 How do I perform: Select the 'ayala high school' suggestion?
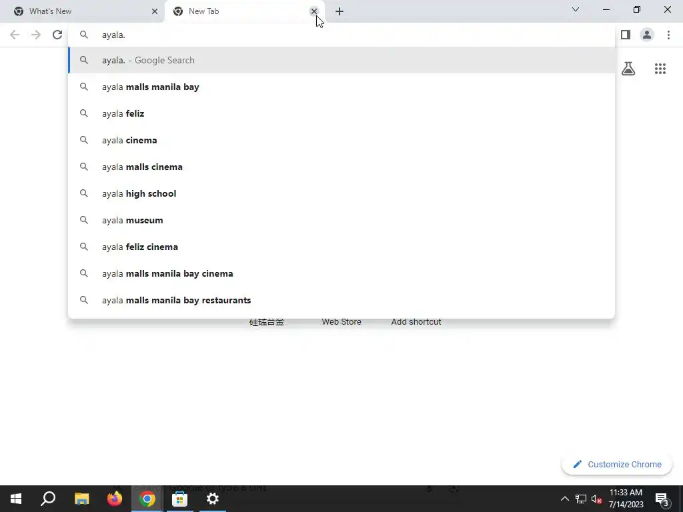pyautogui.click(x=341, y=193)
